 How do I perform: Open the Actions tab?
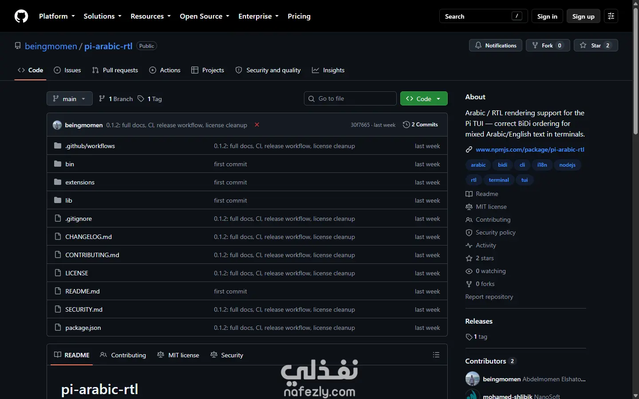click(165, 70)
